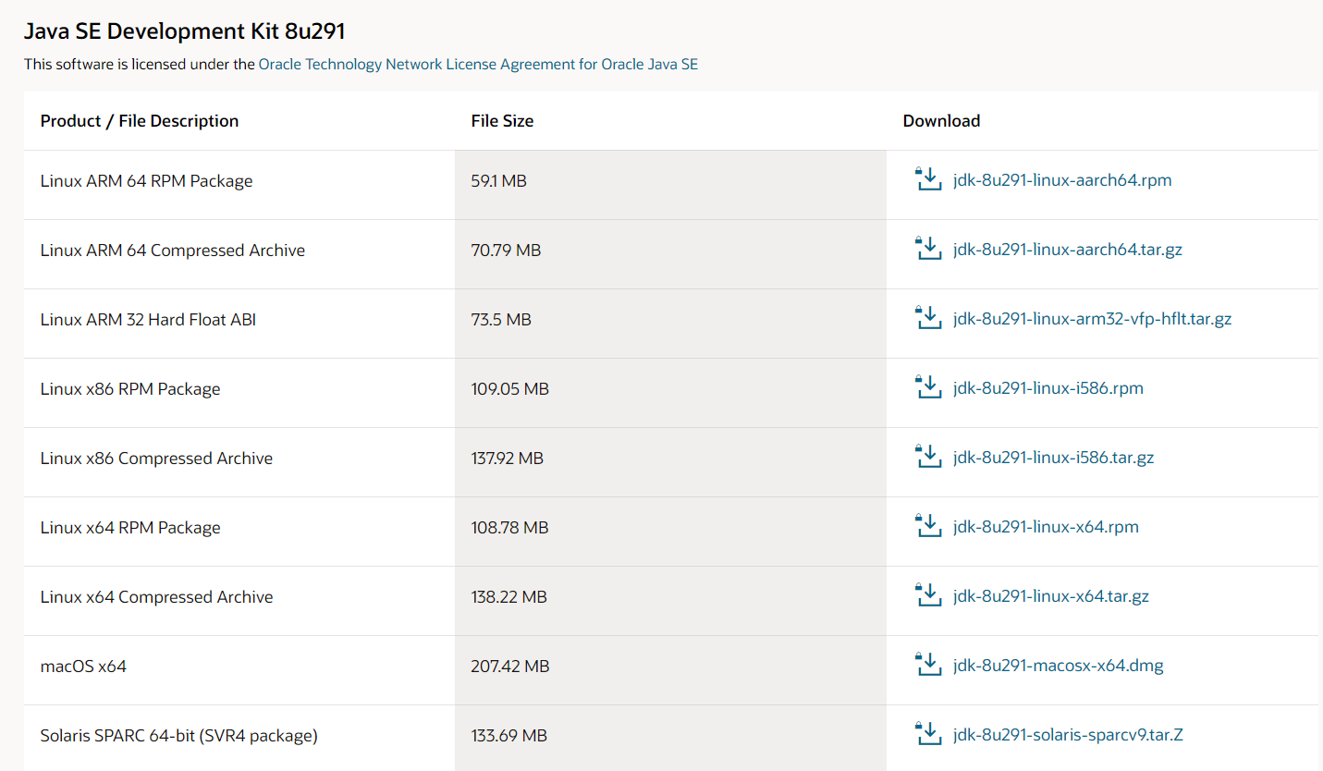
Task: Download jdk-8u291-solaris-sparcv9.tar.Z file link
Action: pyautogui.click(x=1068, y=735)
